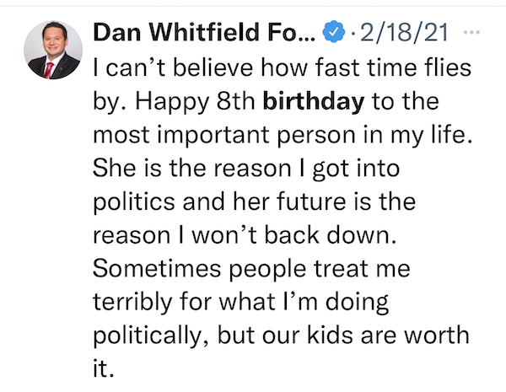The width and height of the screenshot is (506, 392).
Task: Click the line 'politics and her future is the'
Action: coord(255,202)
